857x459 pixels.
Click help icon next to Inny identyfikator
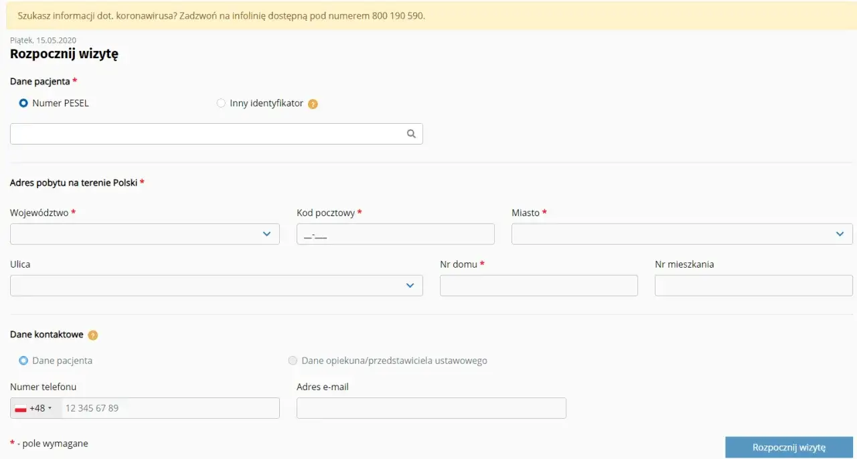point(313,104)
